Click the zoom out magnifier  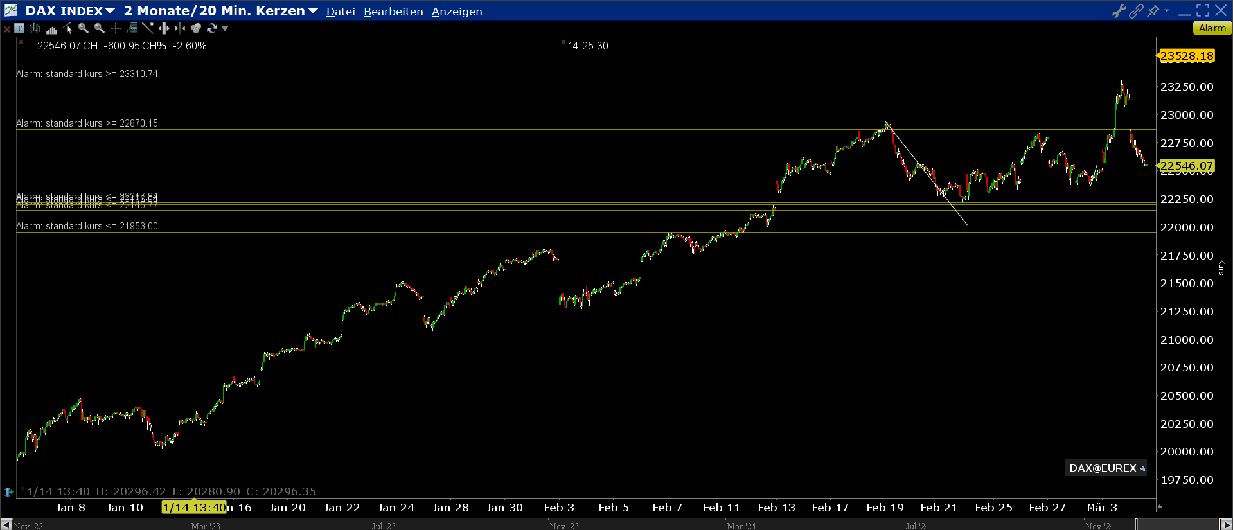point(99,28)
